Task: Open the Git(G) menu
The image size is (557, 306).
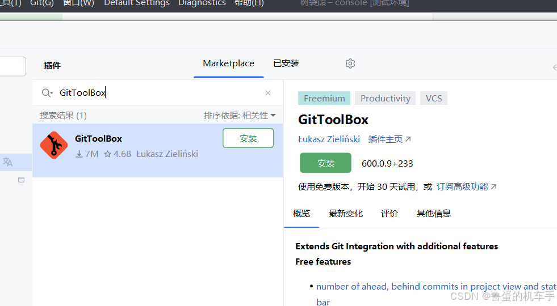Action: pos(42,3)
